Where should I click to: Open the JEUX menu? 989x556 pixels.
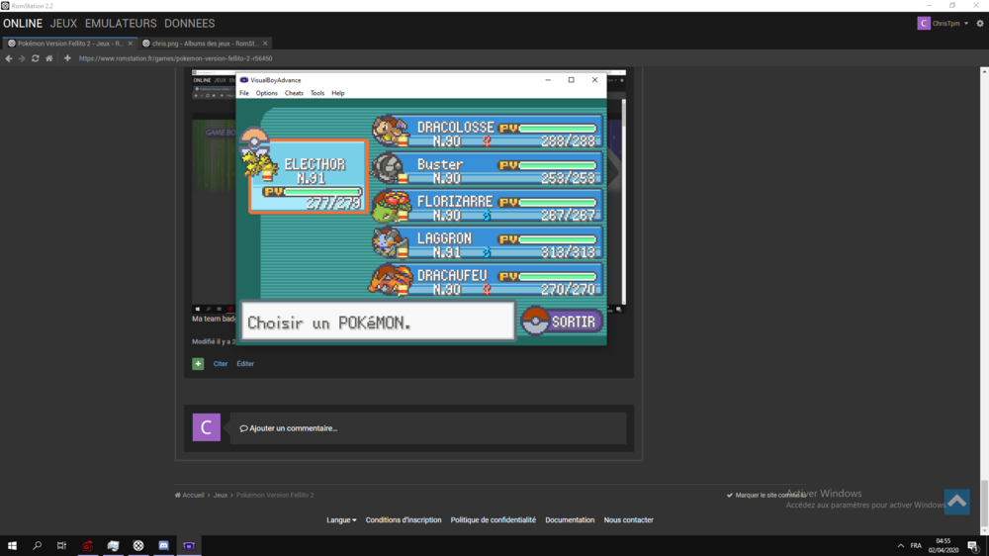point(63,24)
